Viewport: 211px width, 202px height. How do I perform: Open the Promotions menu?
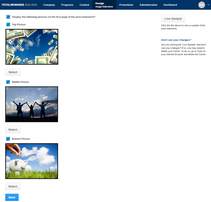(126, 5)
